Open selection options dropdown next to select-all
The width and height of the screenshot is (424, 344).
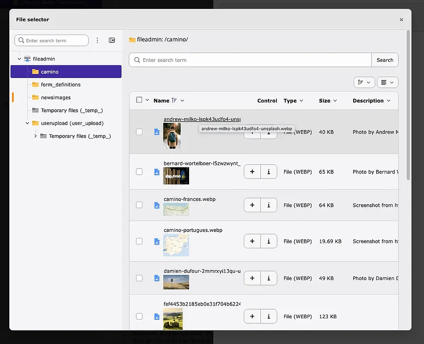point(147,100)
